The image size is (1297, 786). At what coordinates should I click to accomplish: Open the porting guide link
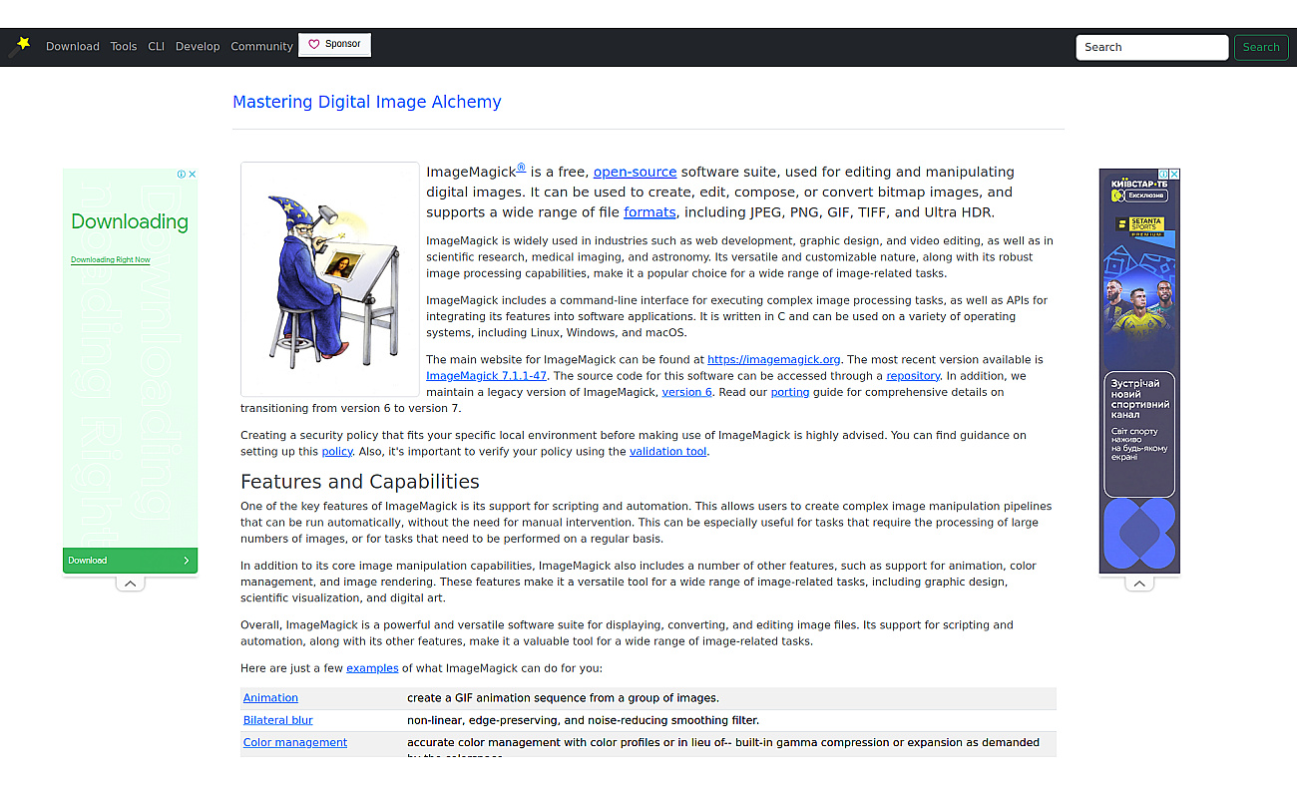(x=790, y=392)
